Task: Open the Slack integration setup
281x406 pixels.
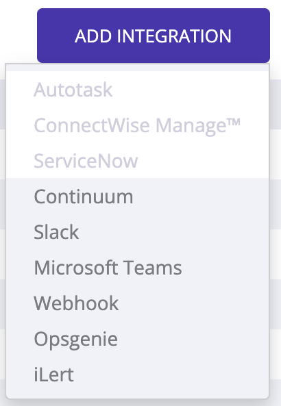Action: pyautogui.click(x=137, y=232)
